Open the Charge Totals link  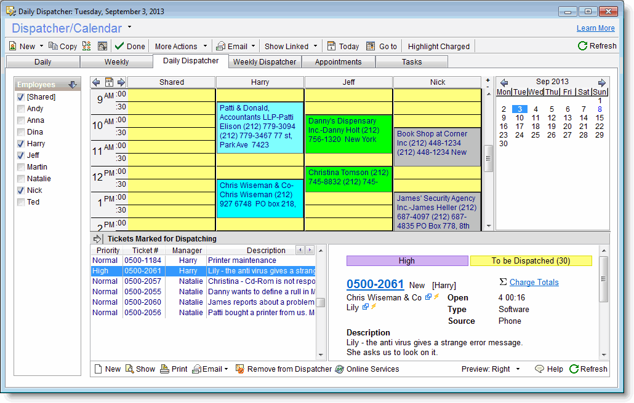click(534, 283)
